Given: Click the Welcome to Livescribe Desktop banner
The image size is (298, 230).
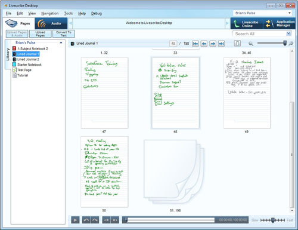Looking at the screenshot, I should (x=149, y=23).
